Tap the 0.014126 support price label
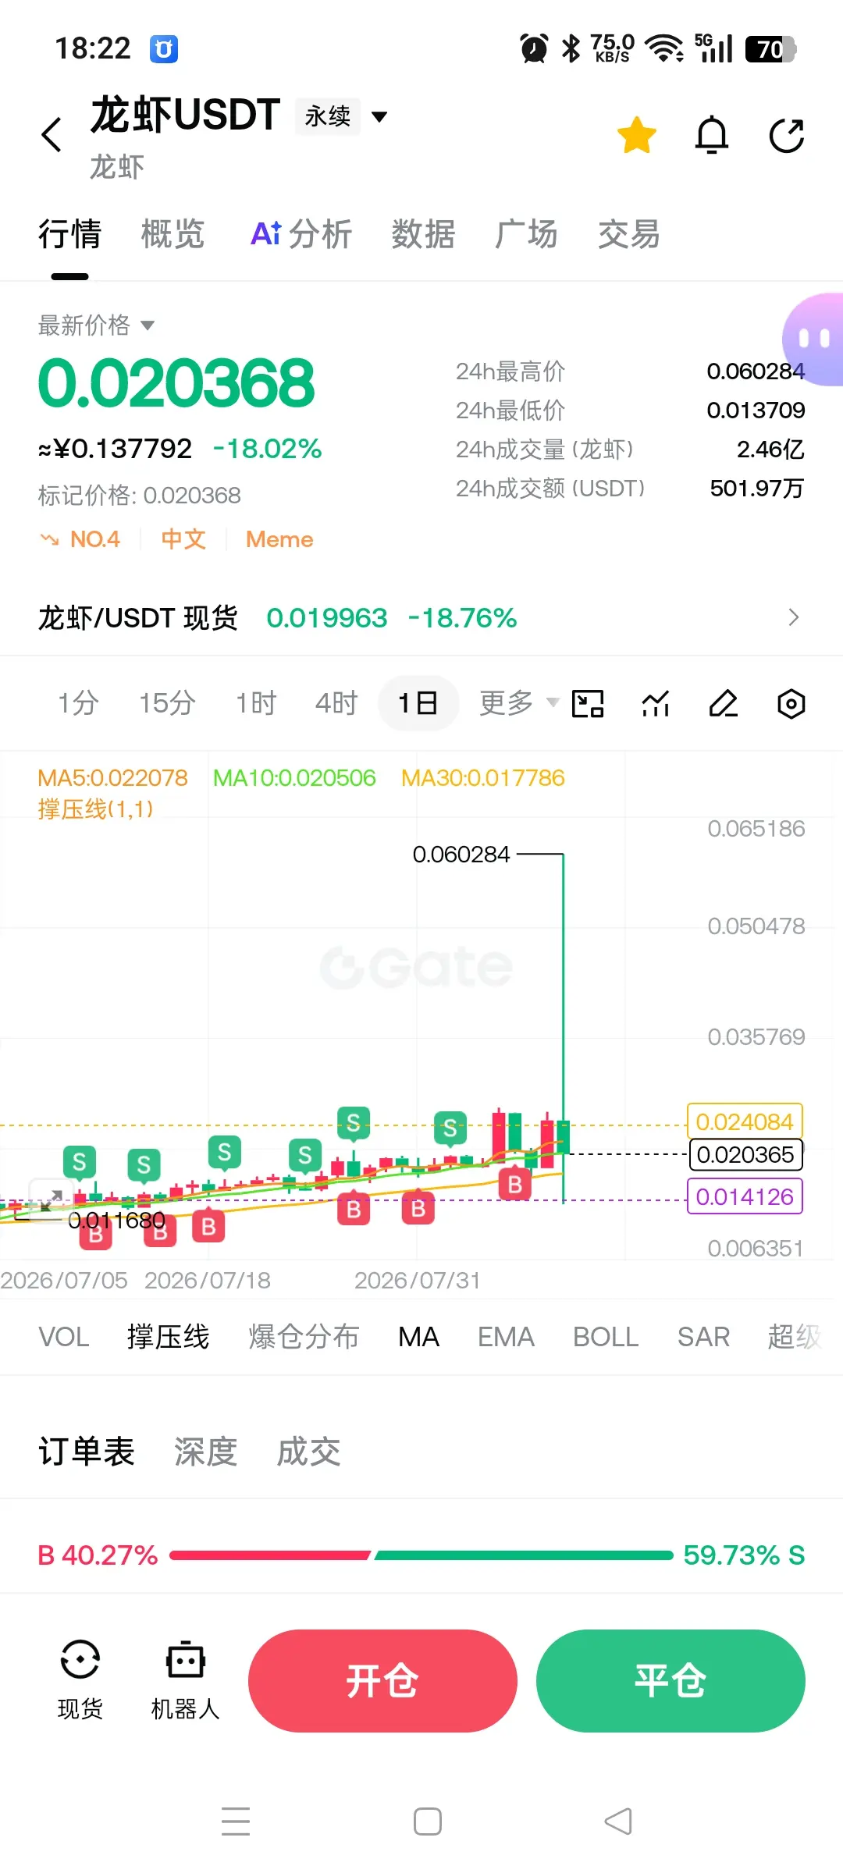Screen dimensions: 843x1873 point(745,1196)
